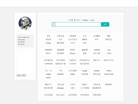Click the 清空 clear button
The height and width of the screenshot is (104, 138).
pos(24,75)
